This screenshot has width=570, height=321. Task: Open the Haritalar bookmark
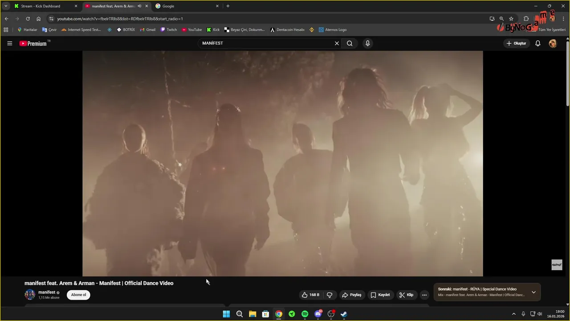click(x=27, y=30)
